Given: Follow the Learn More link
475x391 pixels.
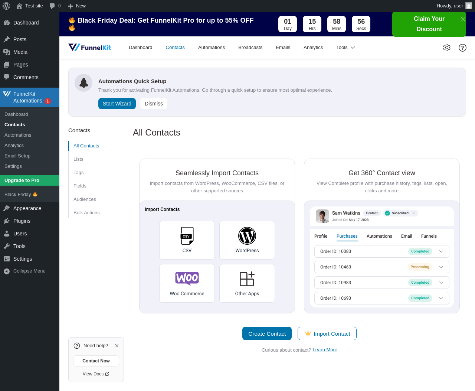Looking at the screenshot, I should 325,350.
